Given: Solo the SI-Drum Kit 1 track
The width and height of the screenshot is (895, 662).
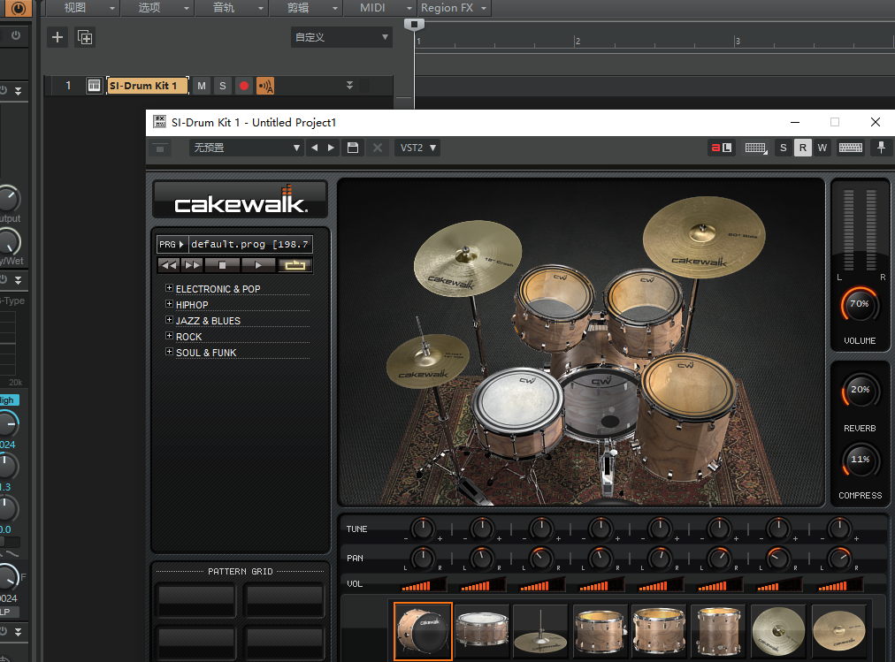Looking at the screenshot, I should click(223, 86).
